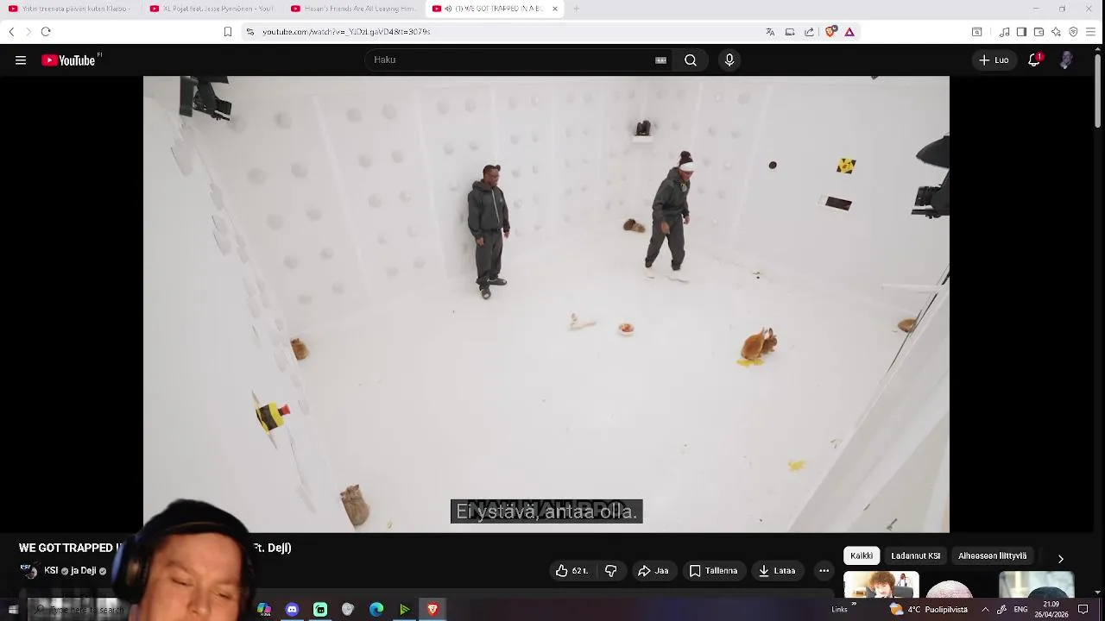1105x621 pixels.
Task: Click the video player to pause
Action: (546, 304)
